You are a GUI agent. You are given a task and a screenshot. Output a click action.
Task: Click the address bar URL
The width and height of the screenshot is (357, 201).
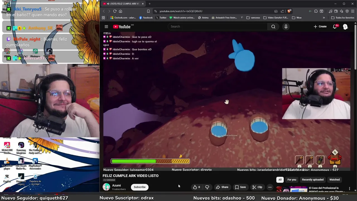click(181, 11)
